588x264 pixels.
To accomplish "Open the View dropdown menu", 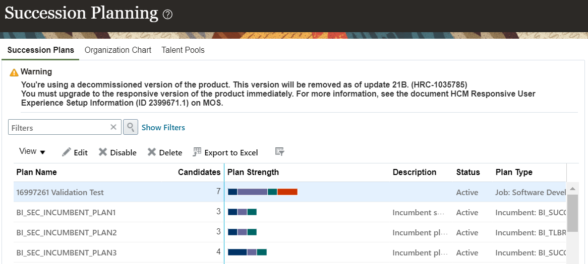I will (x=32, y=151).
